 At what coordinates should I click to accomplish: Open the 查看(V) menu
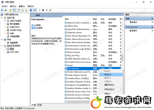tap(22, 6)
